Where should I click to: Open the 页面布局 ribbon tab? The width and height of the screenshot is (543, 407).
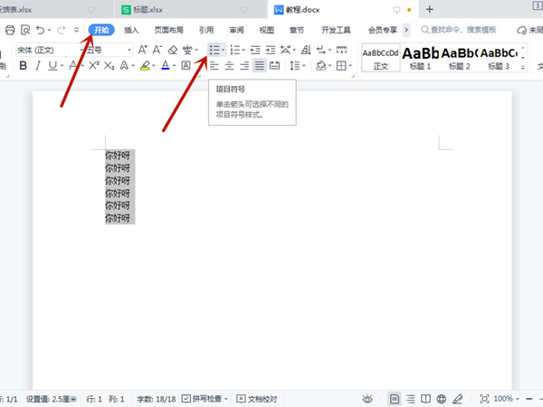(168, 30)
